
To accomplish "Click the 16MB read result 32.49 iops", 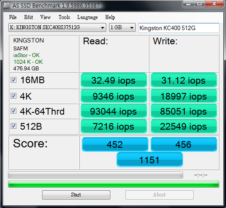I will [x=114, y=81].
